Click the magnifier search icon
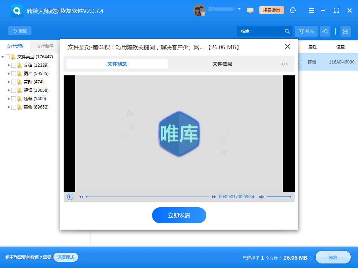 [287, 31]
